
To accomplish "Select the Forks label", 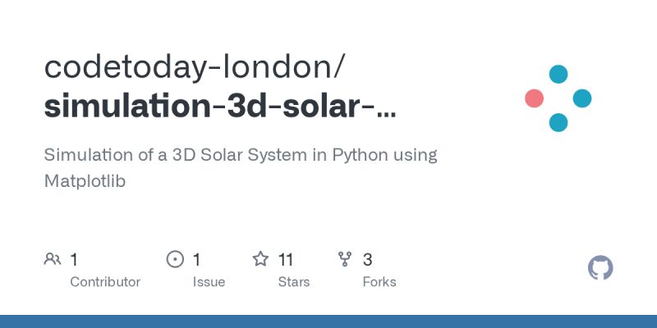I will 379,282.
